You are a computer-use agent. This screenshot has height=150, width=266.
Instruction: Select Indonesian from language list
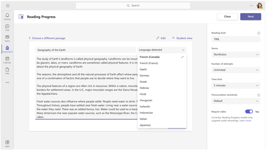click(x=162, y=113)
